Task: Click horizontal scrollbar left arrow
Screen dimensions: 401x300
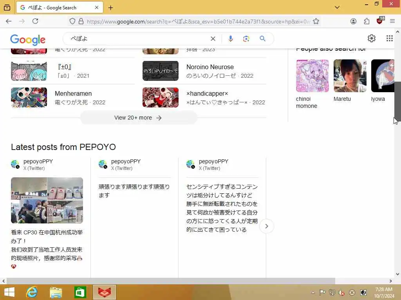Action: (3, 281)
